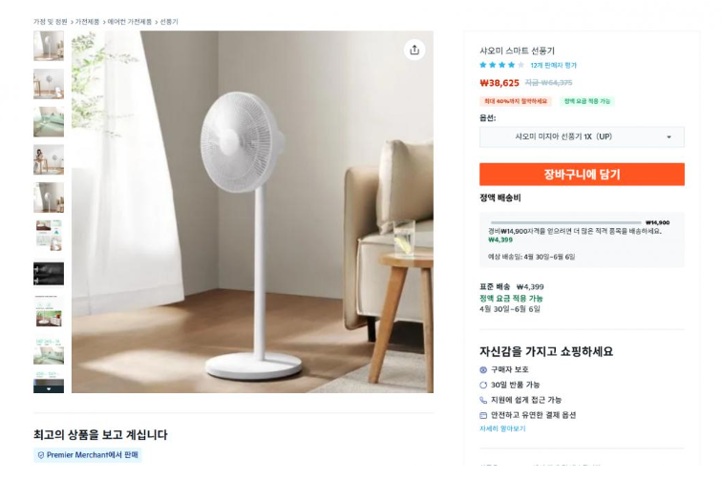
Task: Select the first fan thumbnail image
Action: tap(49, 46)
